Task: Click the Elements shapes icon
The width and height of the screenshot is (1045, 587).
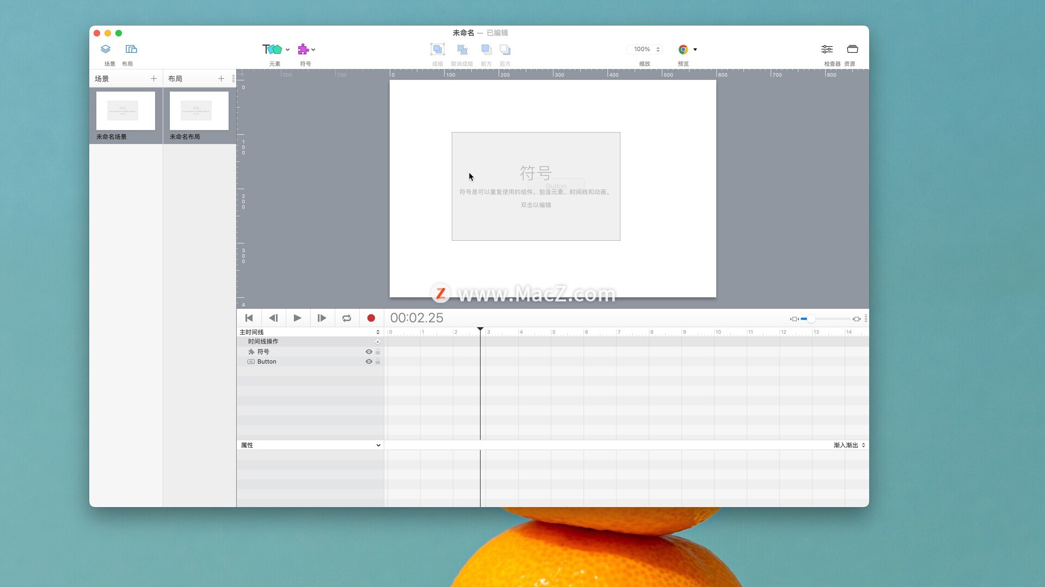Action: [272, 49]
